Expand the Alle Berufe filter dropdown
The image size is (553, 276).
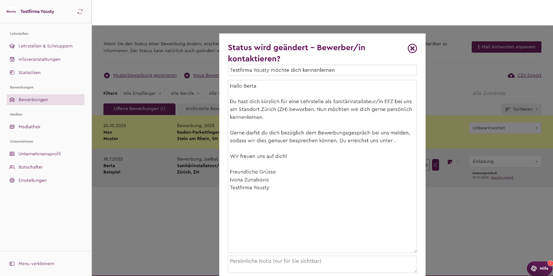[185, 93]
